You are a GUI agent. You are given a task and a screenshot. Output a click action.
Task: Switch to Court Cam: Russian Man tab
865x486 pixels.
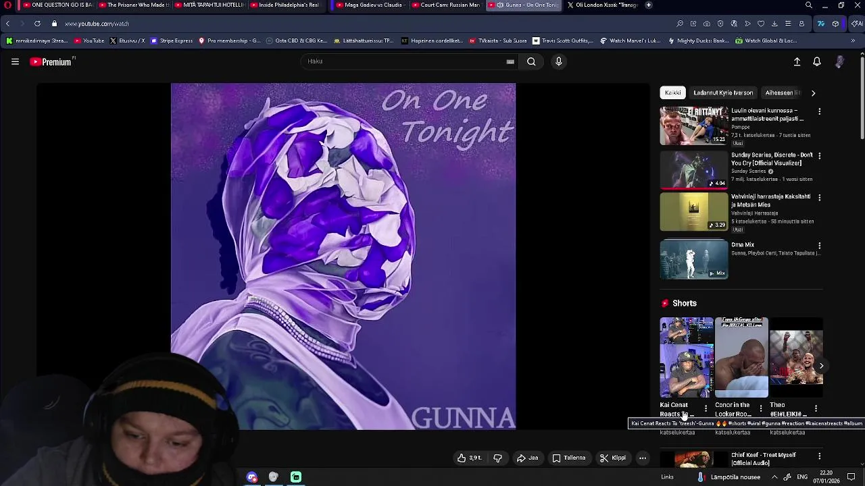(446, 5)
